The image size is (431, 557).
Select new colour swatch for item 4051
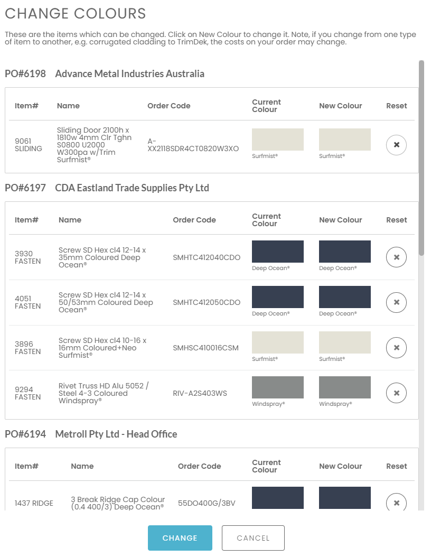tap(344, 297)
